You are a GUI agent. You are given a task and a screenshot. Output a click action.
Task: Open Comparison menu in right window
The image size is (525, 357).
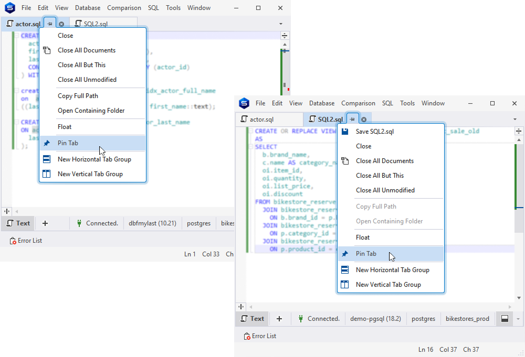point(358,103)
